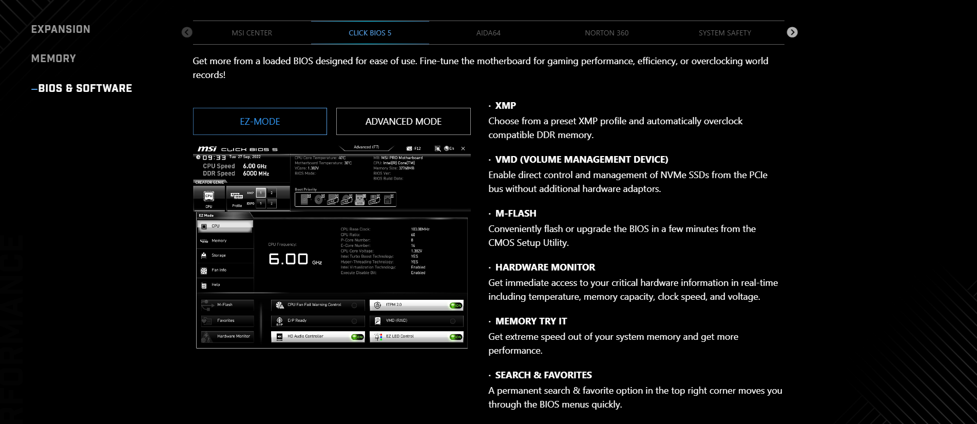The height and width of the screenshot is (424, 977).
Task: Go to the MEMORY section in sidebar
Action: tap(53, 59)
